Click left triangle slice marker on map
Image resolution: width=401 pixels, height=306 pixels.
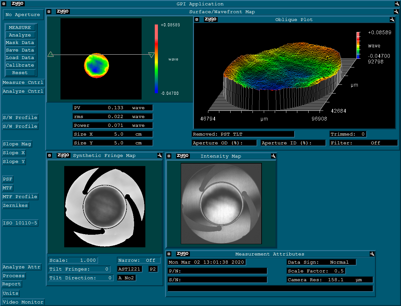point(50,55)
